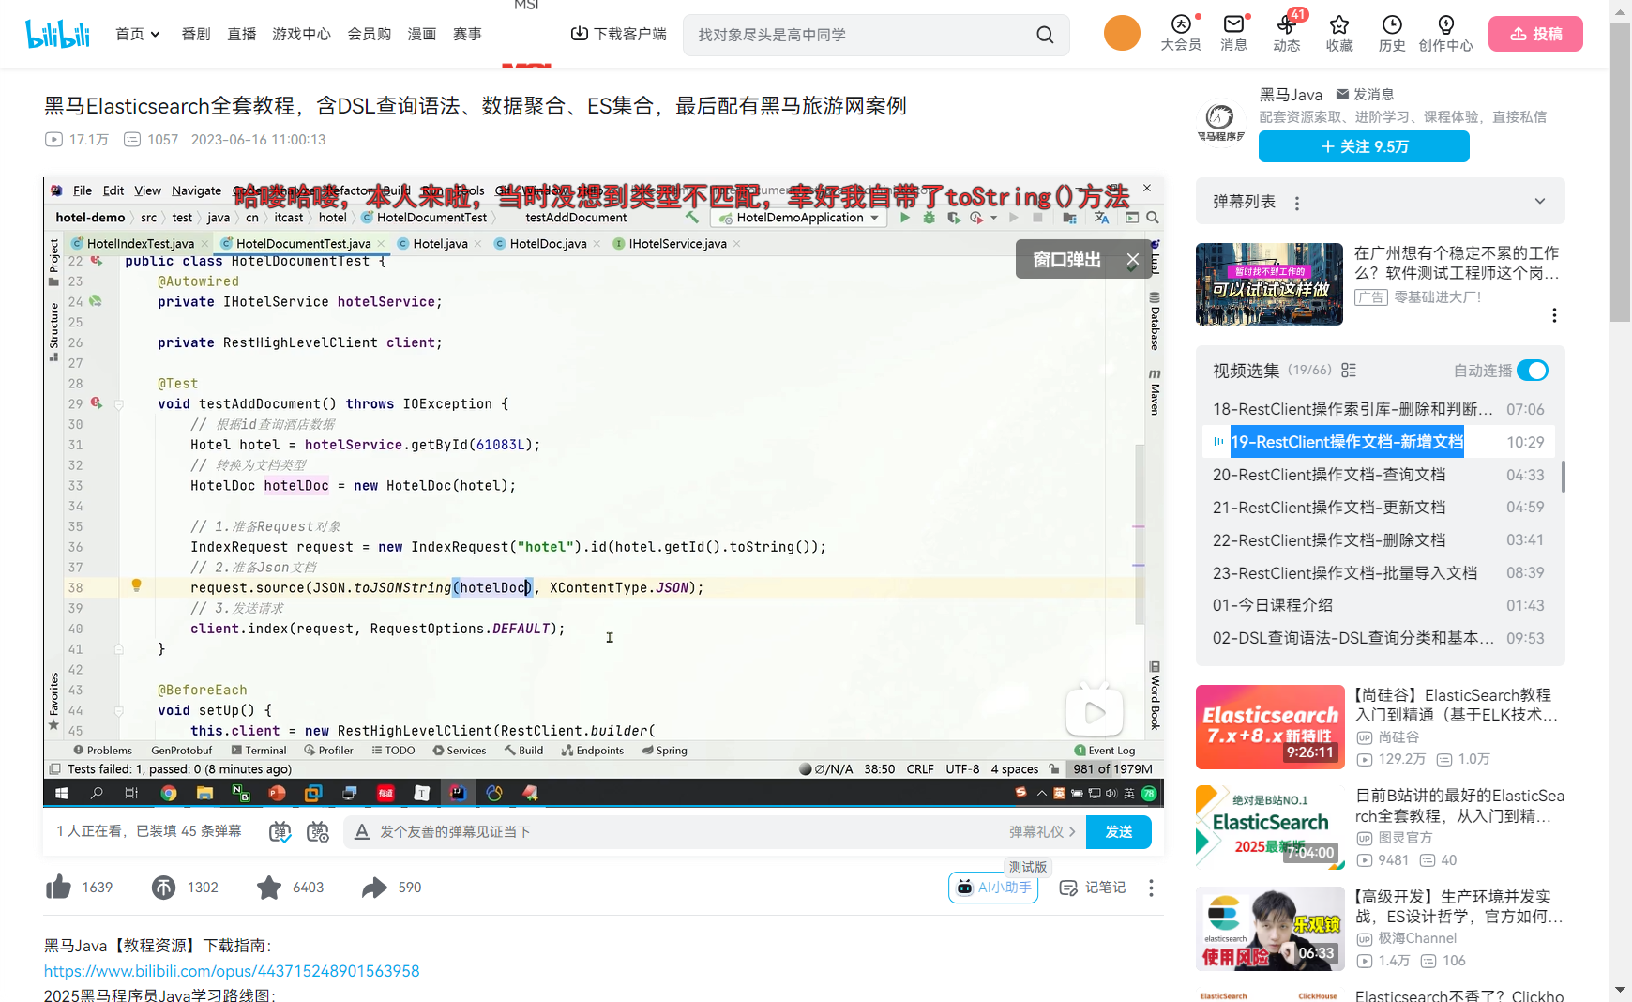Favorite the video with the star icon
Screen dimensions: 1632x1002
(x=269, y=887)
